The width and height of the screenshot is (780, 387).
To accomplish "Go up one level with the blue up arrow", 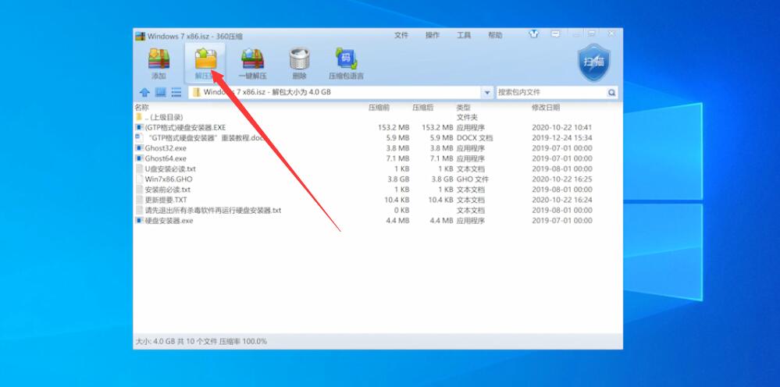I will (144, 92).
